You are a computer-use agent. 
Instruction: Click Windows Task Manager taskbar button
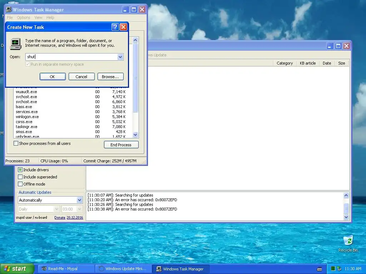coord(181,269)
